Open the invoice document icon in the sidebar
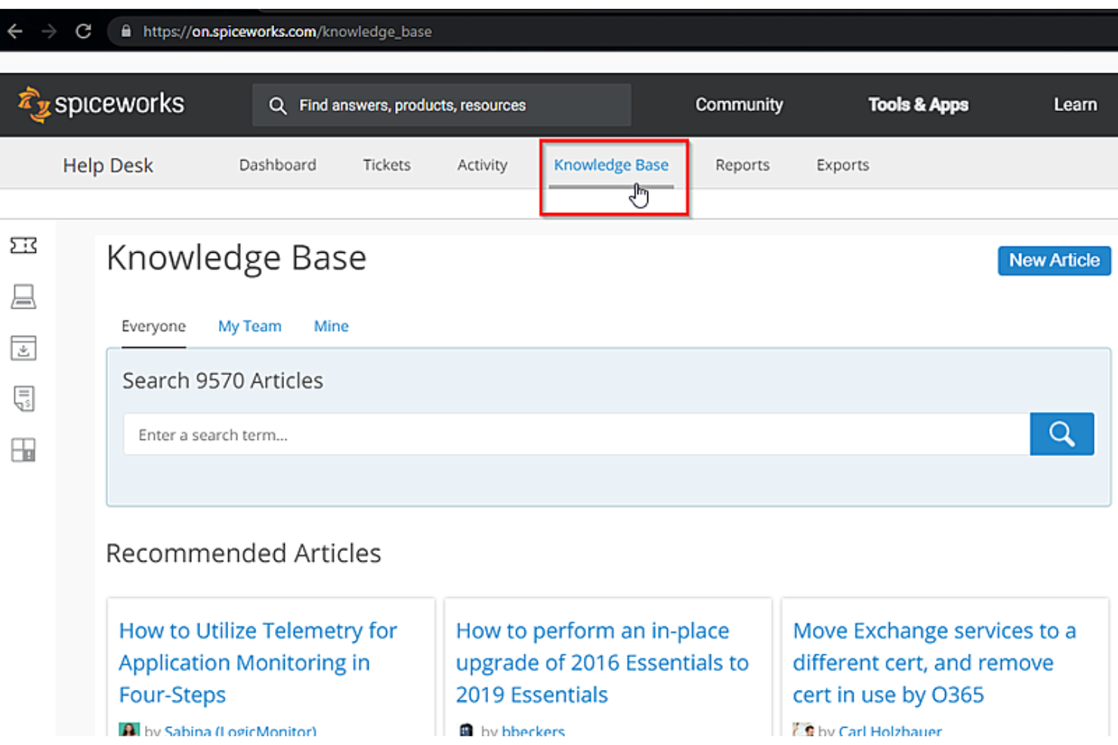Image resolution: width=1118 pixels, height=745 pixels. (x=23, y=399)
